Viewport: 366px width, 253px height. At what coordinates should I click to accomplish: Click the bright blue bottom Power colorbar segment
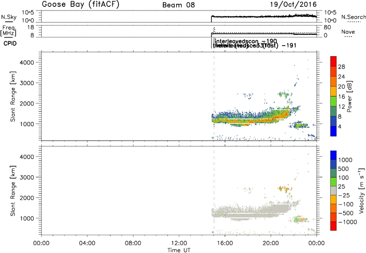334,132
